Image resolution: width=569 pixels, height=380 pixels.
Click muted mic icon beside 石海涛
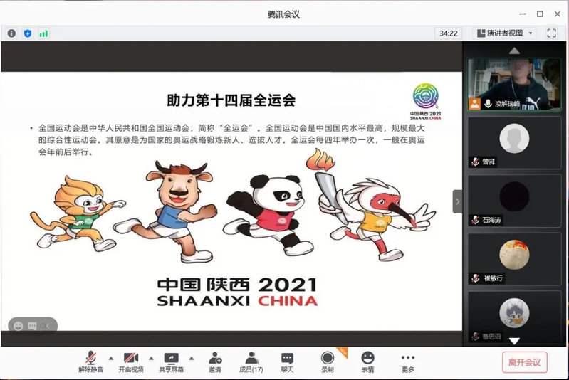[476, 220]
